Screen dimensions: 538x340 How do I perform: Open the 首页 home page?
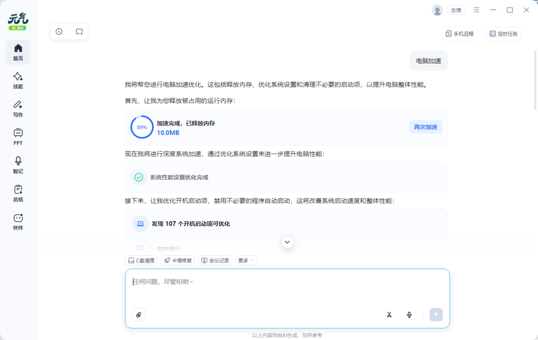pyautogui.click(x=18, y=52)
